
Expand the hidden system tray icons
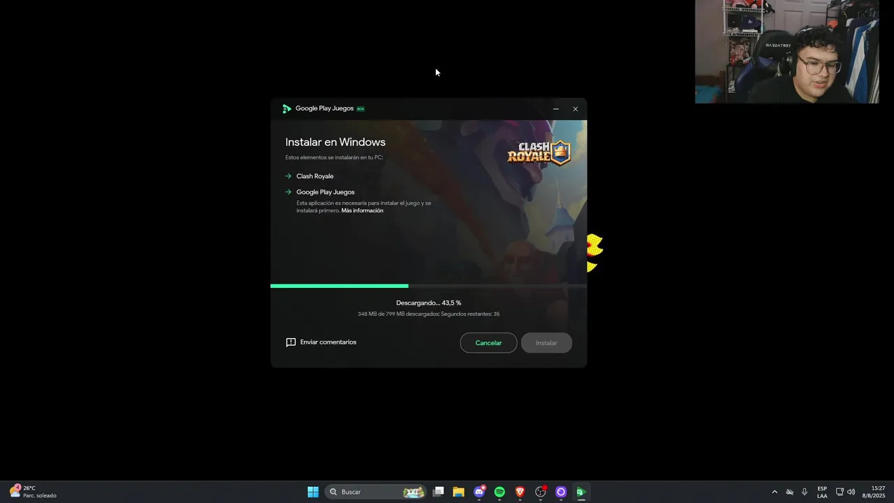tap(775, 492)
